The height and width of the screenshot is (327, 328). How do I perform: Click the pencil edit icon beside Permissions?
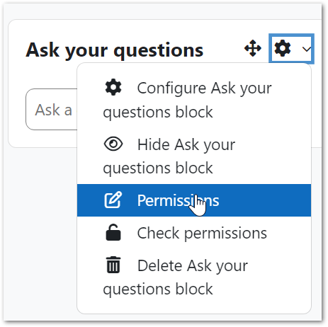(113, 200)
